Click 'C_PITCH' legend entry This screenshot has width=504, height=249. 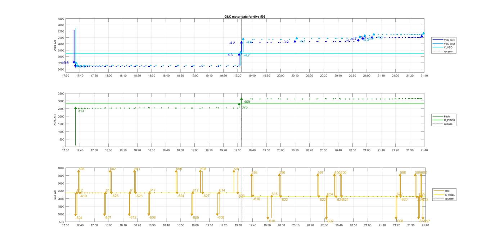pyautogui.click(x=449, y=120)
